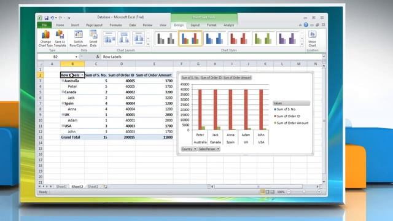Image resolution: width=393 pixels, height=221 pixels.
Task: Click Move Chart icon
Action: tap(312, 38)
